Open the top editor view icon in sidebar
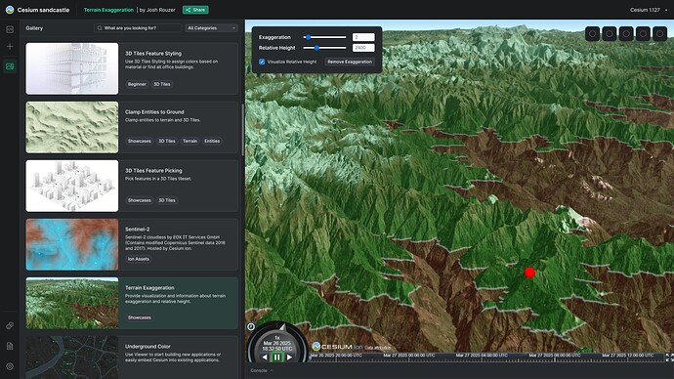This screenshot has width=674, height=379. click(x=10, y=29)
